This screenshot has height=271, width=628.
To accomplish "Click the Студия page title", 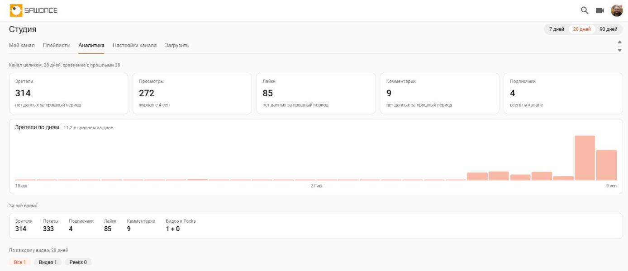I will [23, 29].
